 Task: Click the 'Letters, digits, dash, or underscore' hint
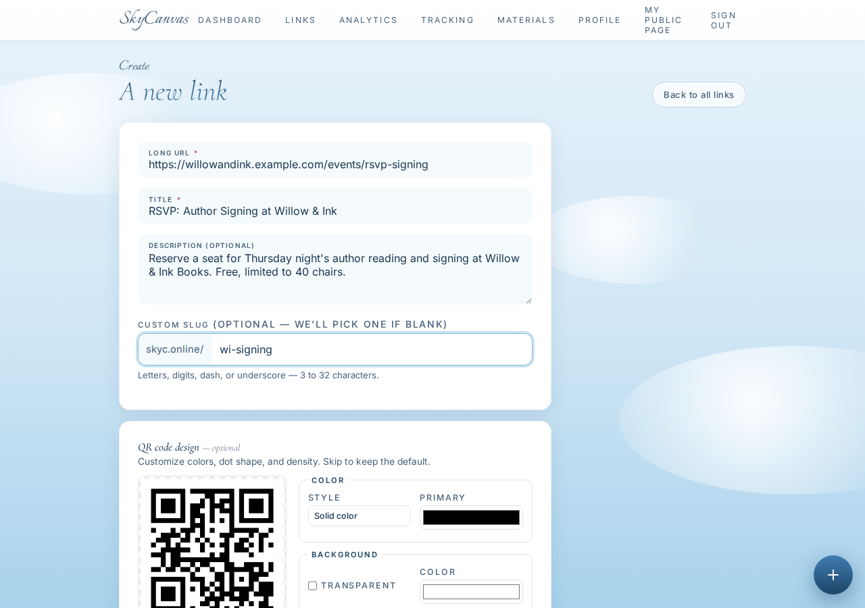(258, 375)
